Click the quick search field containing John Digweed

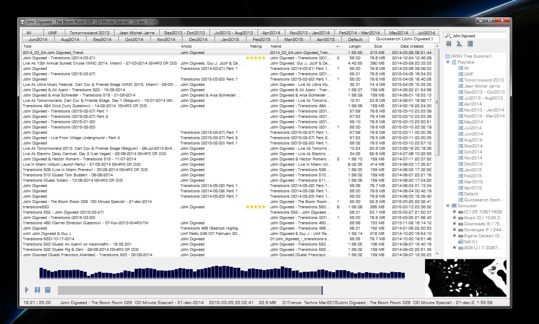(x=479, y=36)
